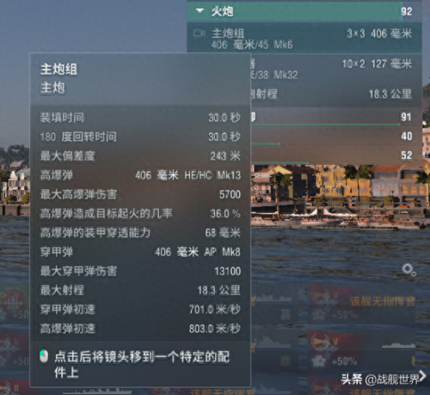430x395 pixels.
Task: Click the camera icon beside 主炮组 row
Action: 199,33
